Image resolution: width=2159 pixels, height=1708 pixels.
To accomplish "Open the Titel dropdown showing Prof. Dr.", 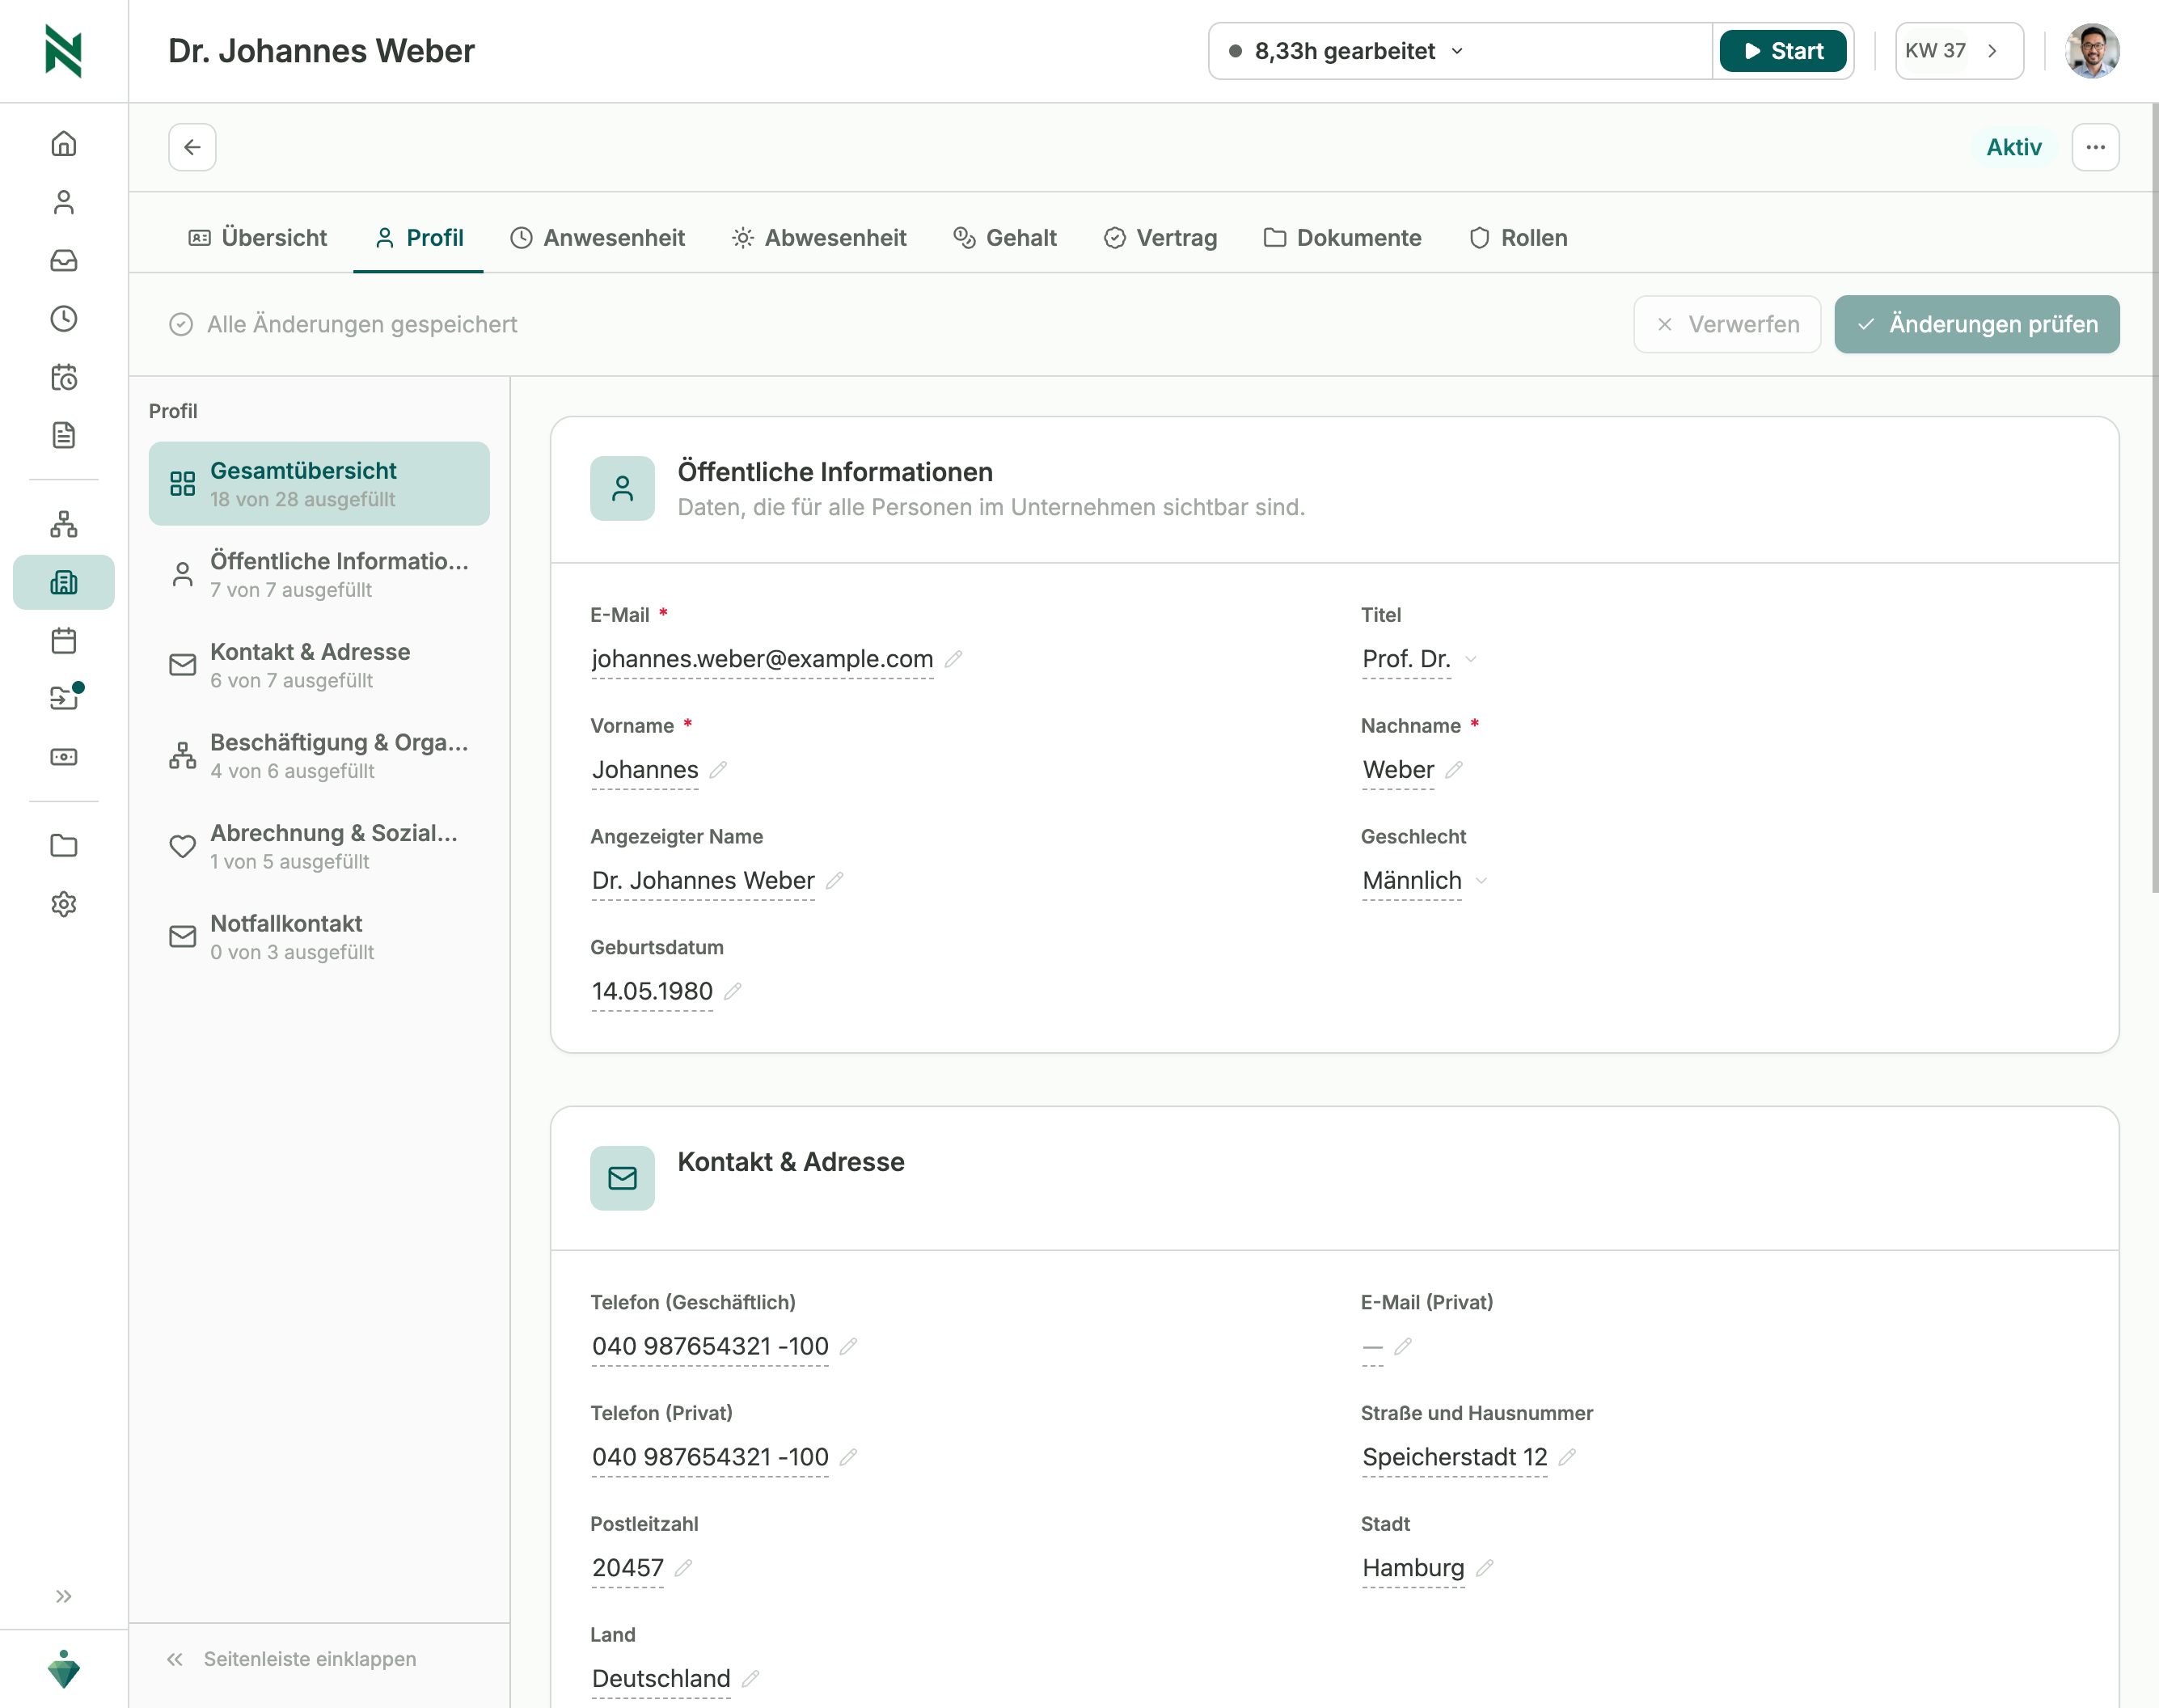I will 1419,659.
